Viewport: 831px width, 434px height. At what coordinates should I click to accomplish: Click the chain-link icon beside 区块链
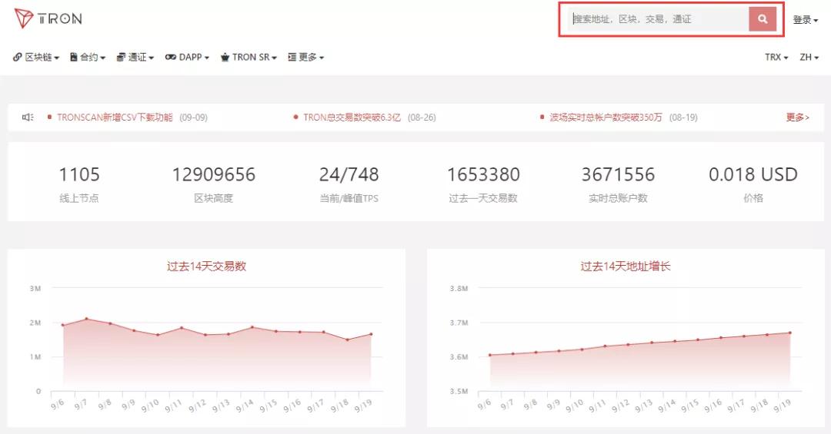(18, 58)
